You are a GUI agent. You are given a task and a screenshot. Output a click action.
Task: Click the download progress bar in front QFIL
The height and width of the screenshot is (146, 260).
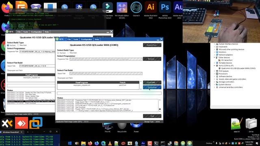click(109, 93)
